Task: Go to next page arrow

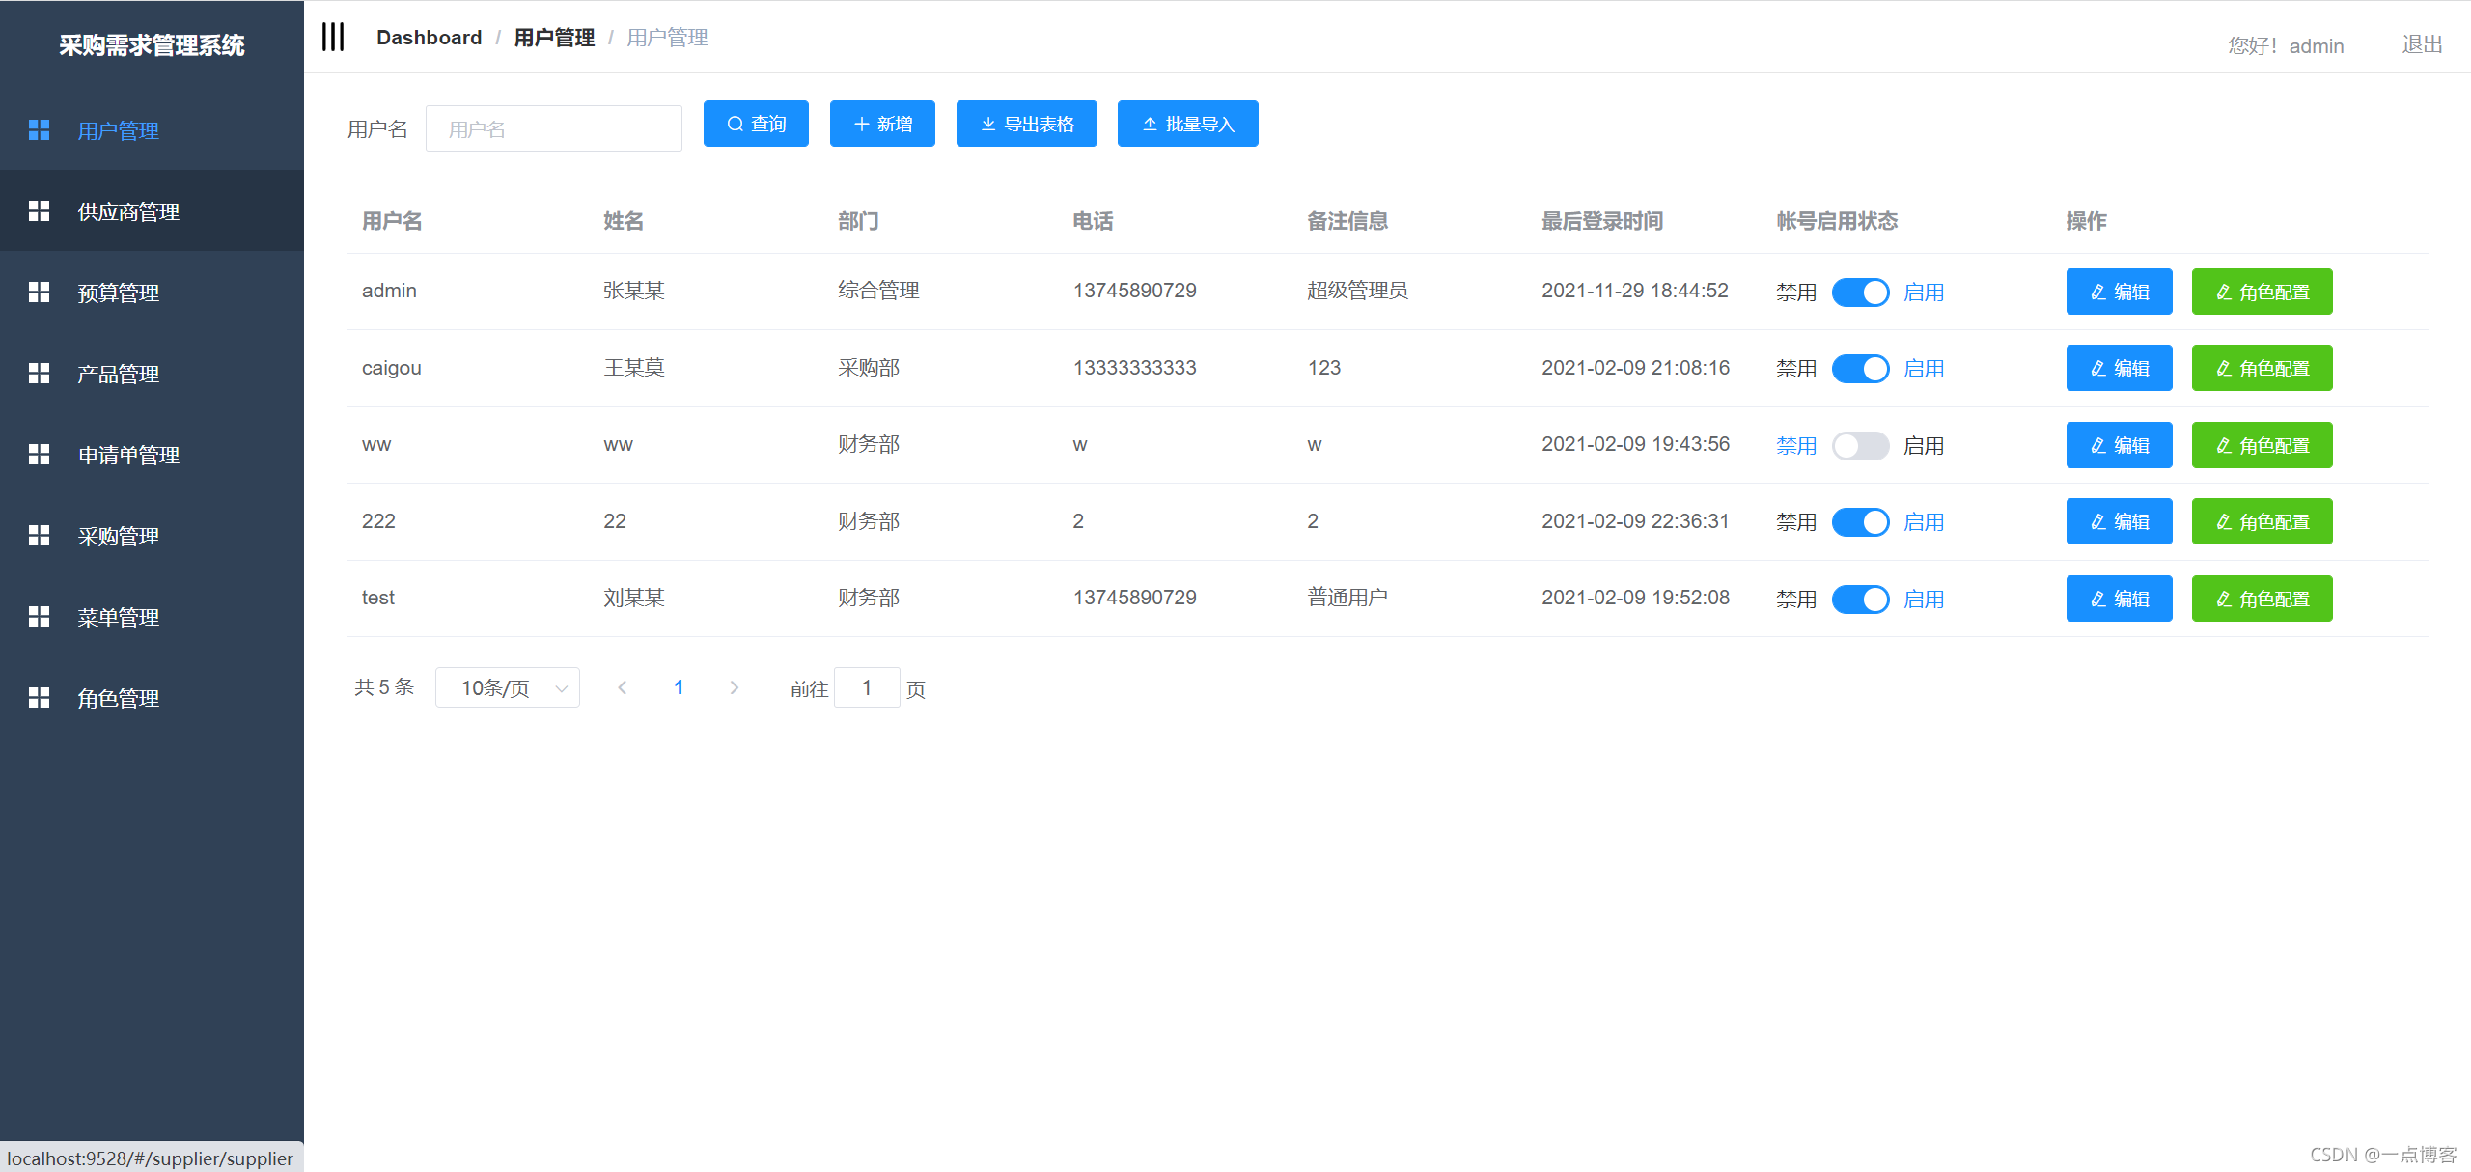Action: point(735,687)
